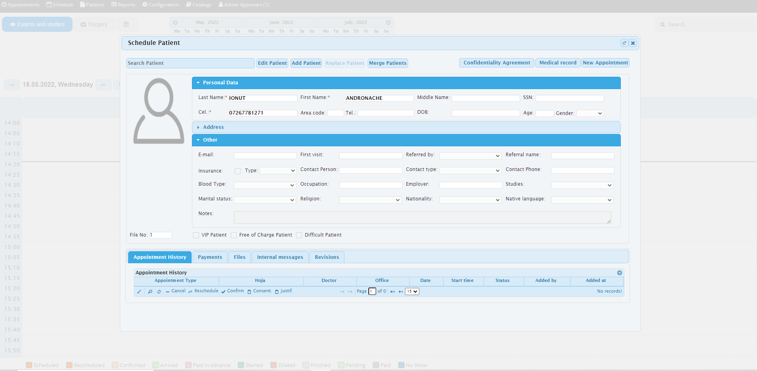757x371 pixels.
Task: Open dialog in new window icon
Action: click(x=624, y=43)
